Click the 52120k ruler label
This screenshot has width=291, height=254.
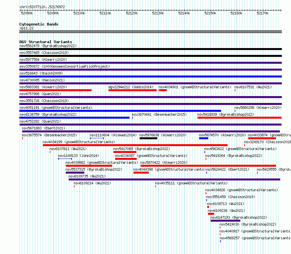click(132, 13)
